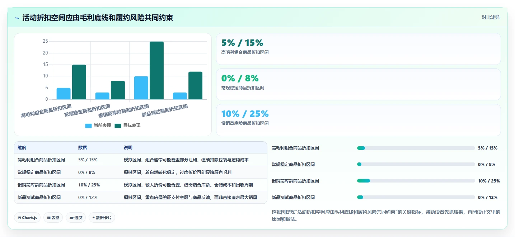Click the summary paragraph starting 这张图提炼
Image resolution: width=515 pixels, height=237 pixels.
point(386,215)
